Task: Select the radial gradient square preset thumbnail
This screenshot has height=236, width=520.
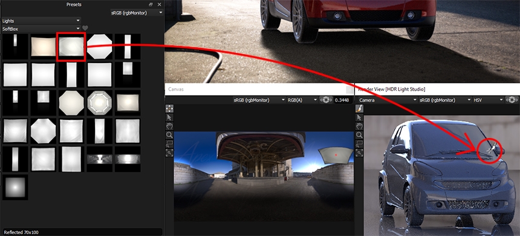Action: coord(15,187)
